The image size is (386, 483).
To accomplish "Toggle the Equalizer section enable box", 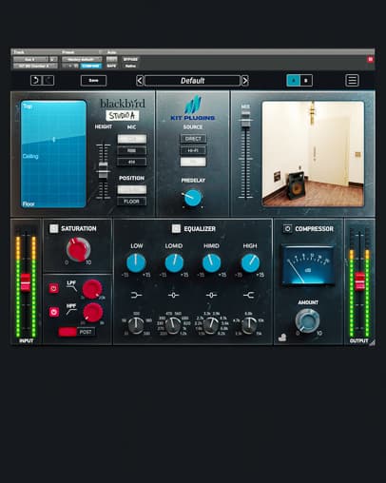I will (176, 228).
